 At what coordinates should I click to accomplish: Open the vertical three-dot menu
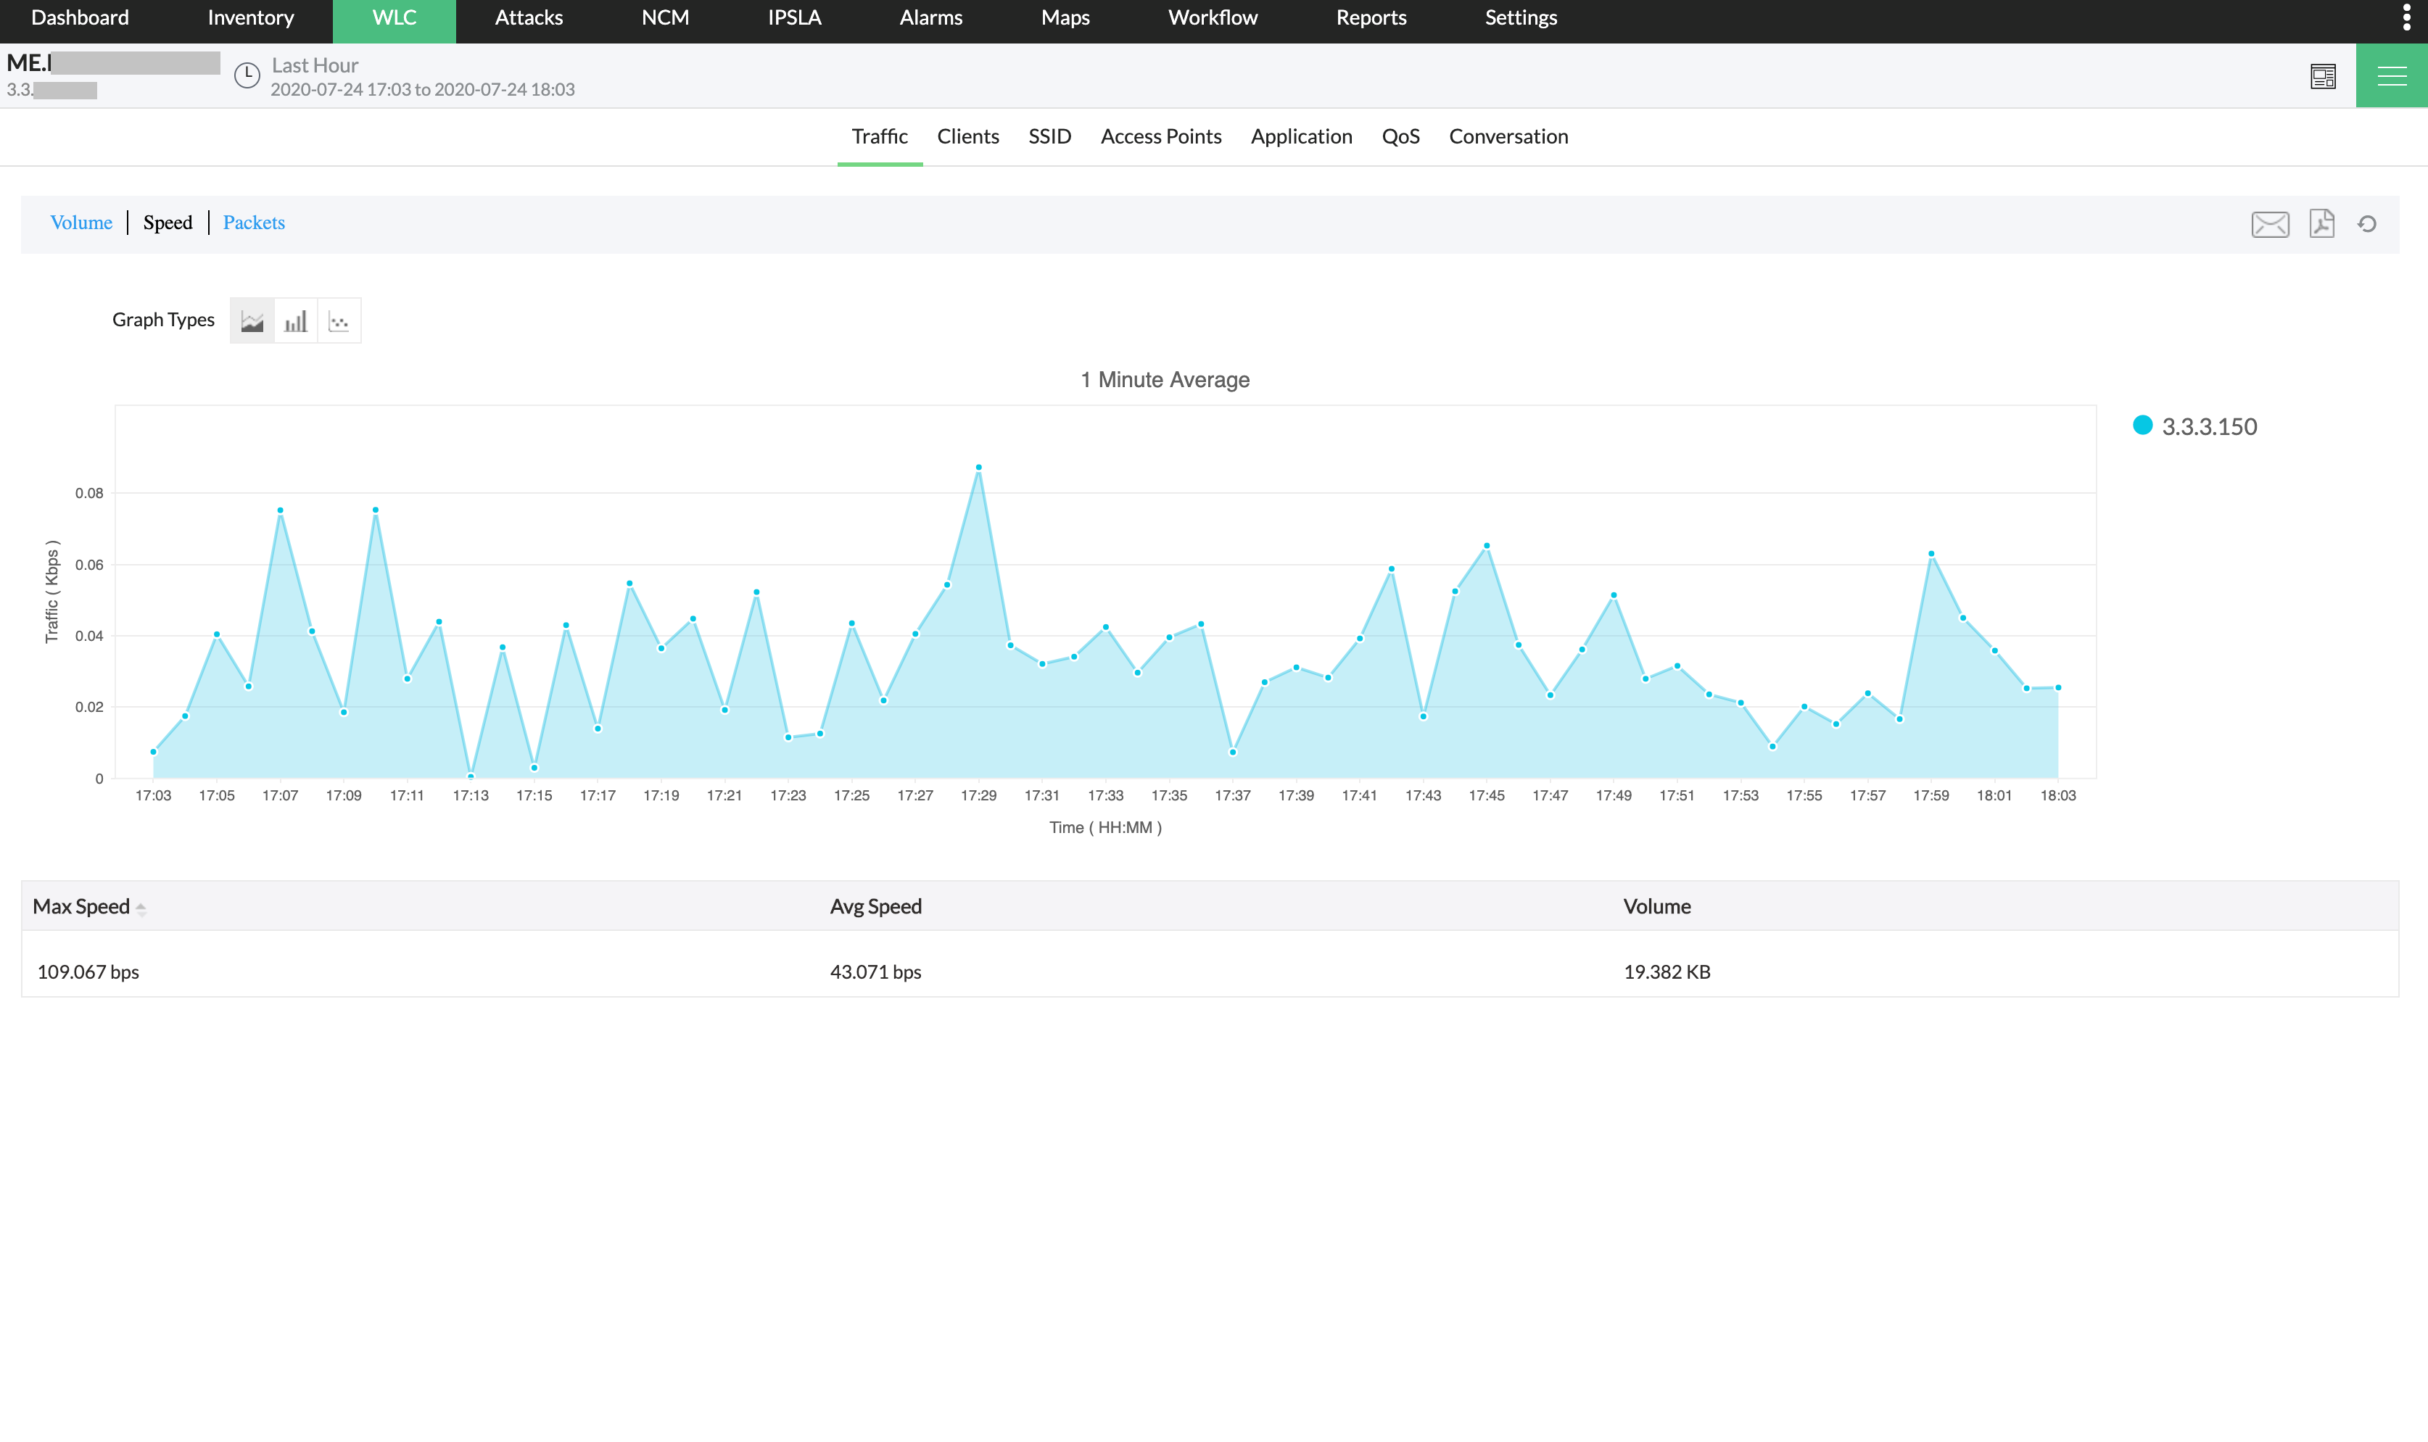[x=2406, y=17]
